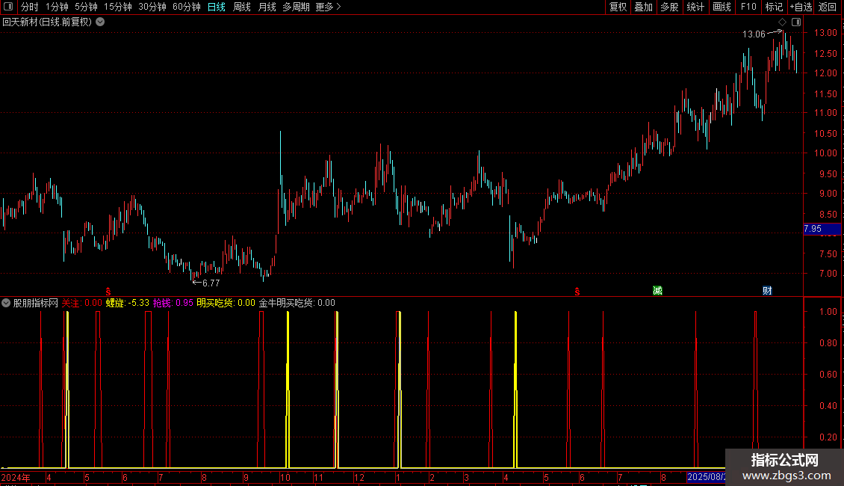Viewport: 844px width, 486px height.
Task: Click the 明买吃货: 0.00 yellow value
Action: 226,303
